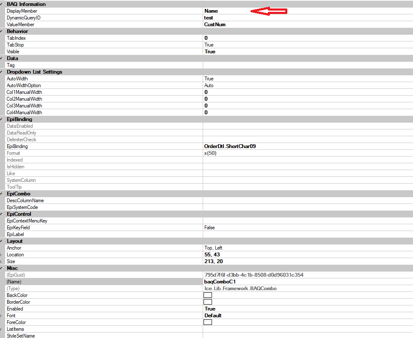The image size is (413, 338).
Task: Expand the Size property
Action: 1,261
